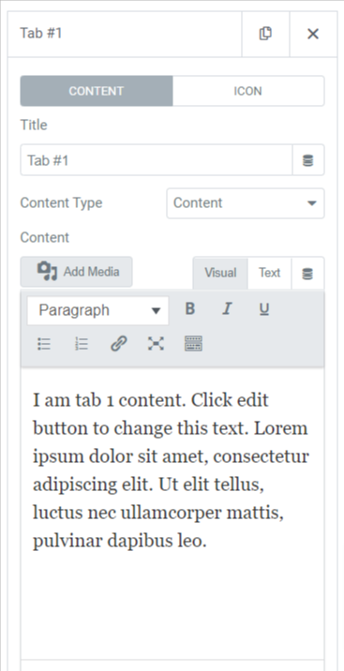Screen dimensions: 344x671
Task: Click into the Title input field
Action: [157, 160]
